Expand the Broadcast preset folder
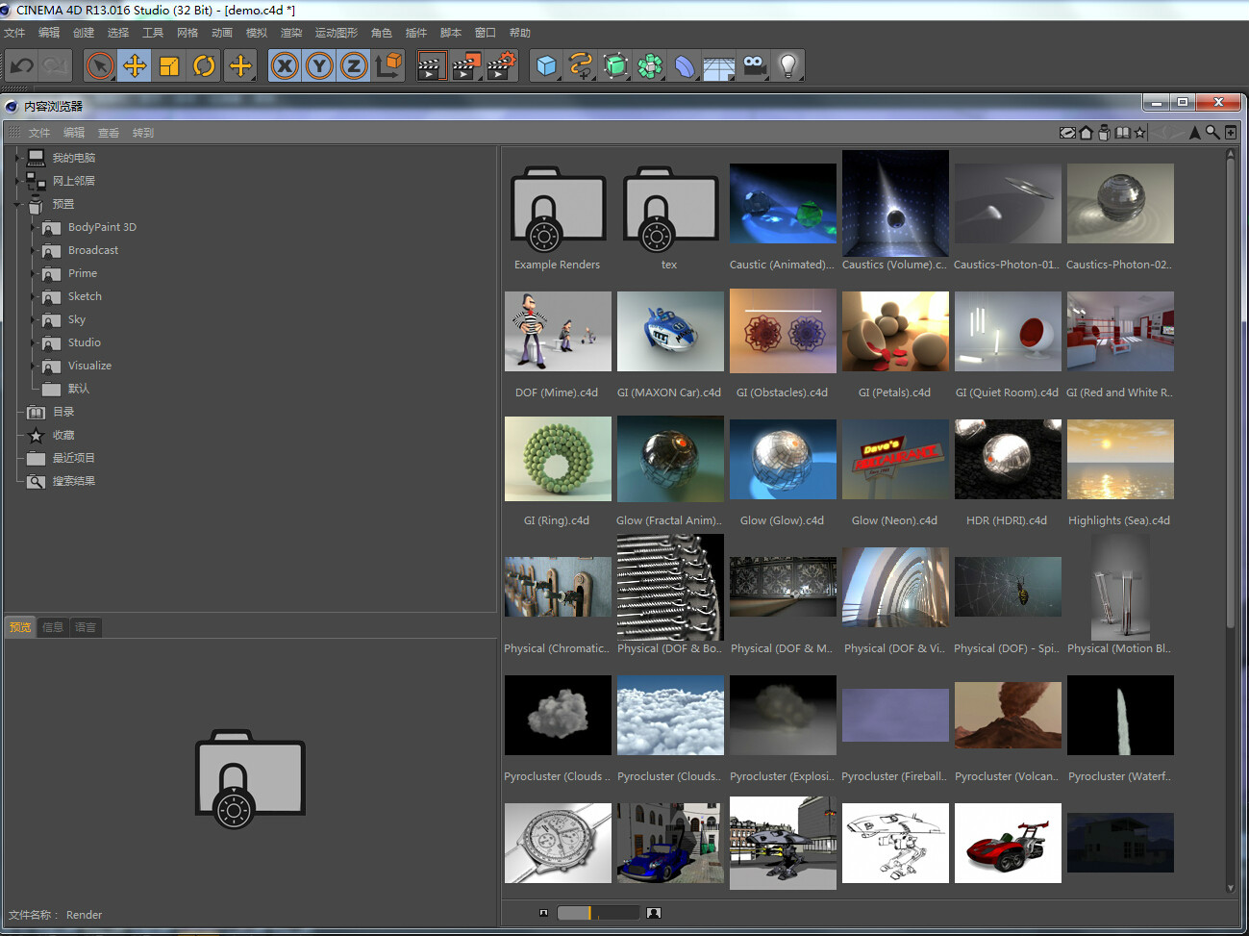 point(33,250)
